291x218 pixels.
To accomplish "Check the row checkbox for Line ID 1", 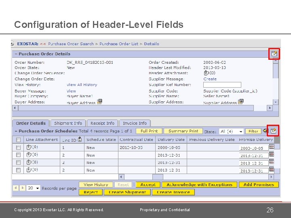I will pyautogui.click(x=18, y=148).
